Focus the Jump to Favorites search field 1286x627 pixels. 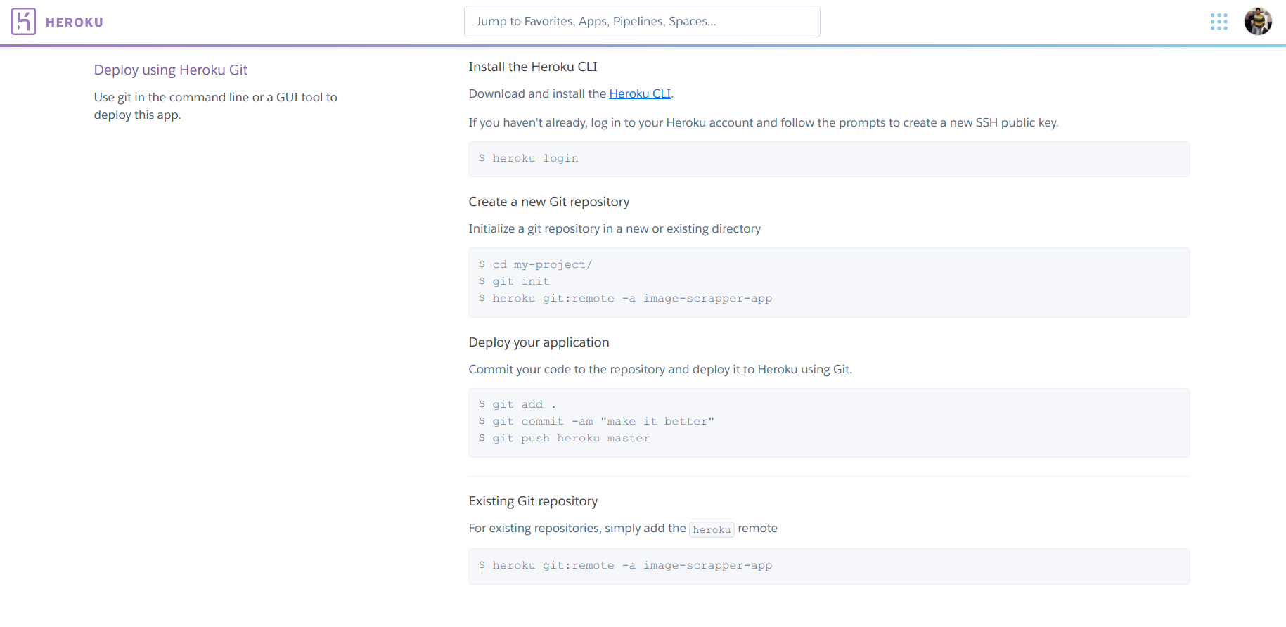tap(642, 21)
